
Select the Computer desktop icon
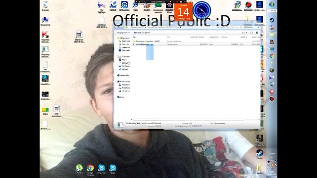(x=45, y=21)
